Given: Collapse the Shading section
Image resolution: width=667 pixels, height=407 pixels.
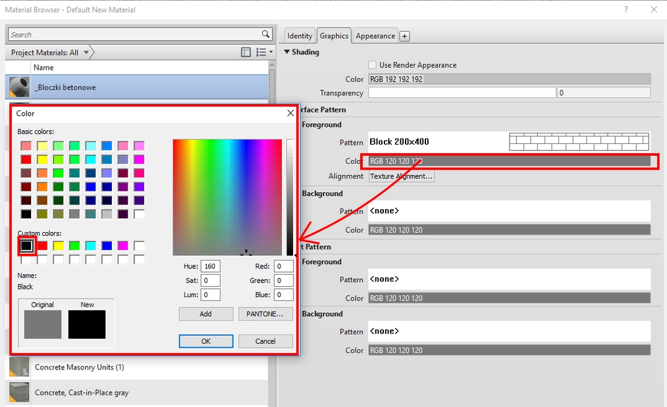Looking at the screenshot, I should (x=288, y=52).
